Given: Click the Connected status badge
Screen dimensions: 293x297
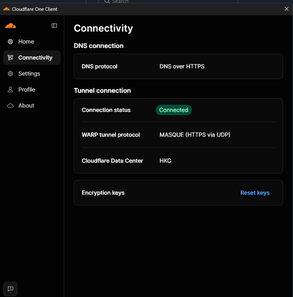Looking at the screenshot, I should (174, 110).
